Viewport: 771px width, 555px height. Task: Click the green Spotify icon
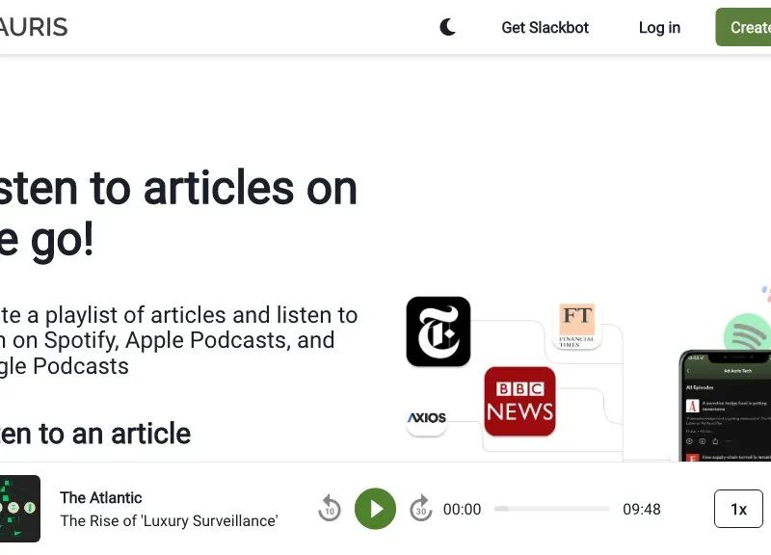748,337
